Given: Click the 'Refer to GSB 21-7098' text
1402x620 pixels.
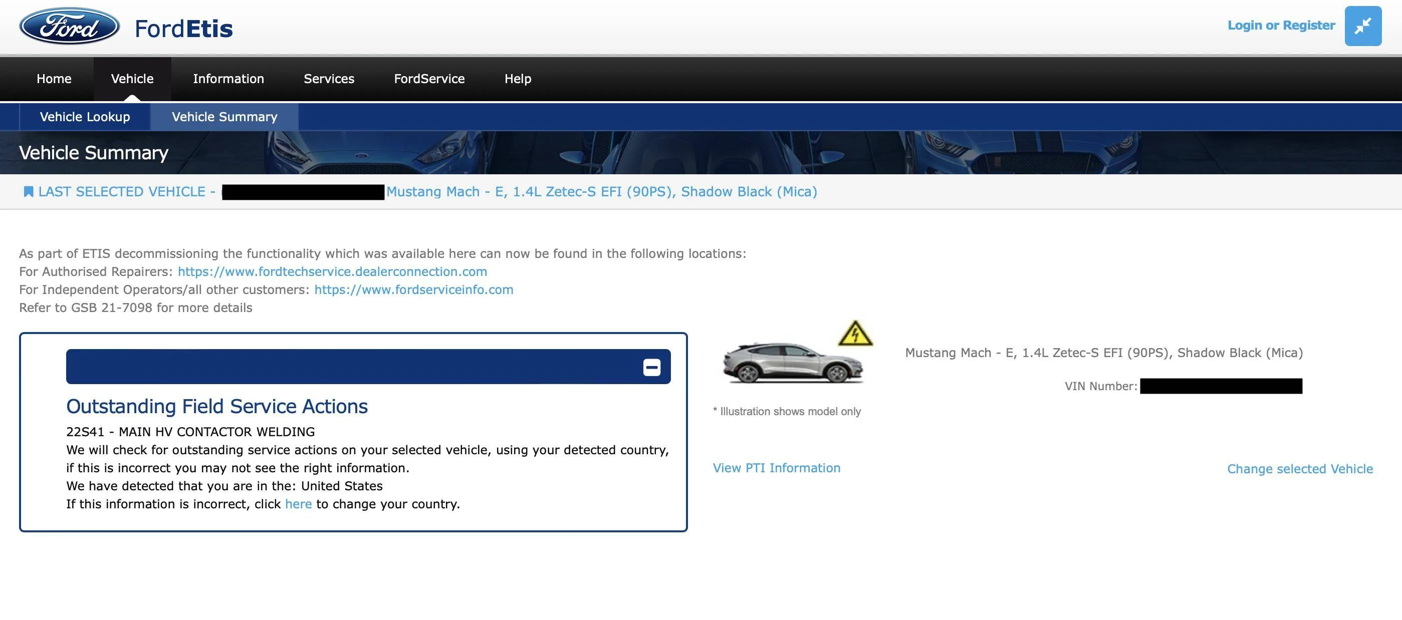Looking at the screenshot, I should 135,308.
